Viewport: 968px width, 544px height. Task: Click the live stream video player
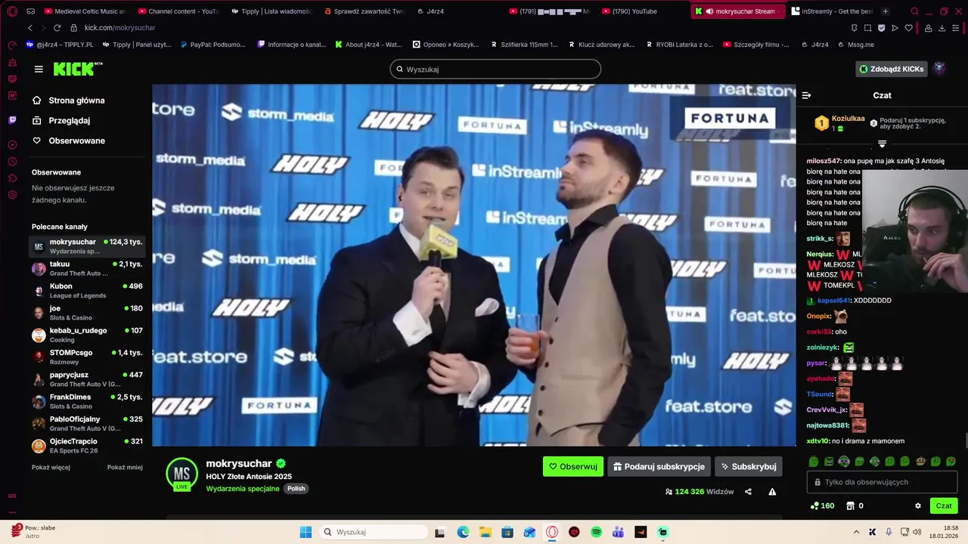[474, 265]
